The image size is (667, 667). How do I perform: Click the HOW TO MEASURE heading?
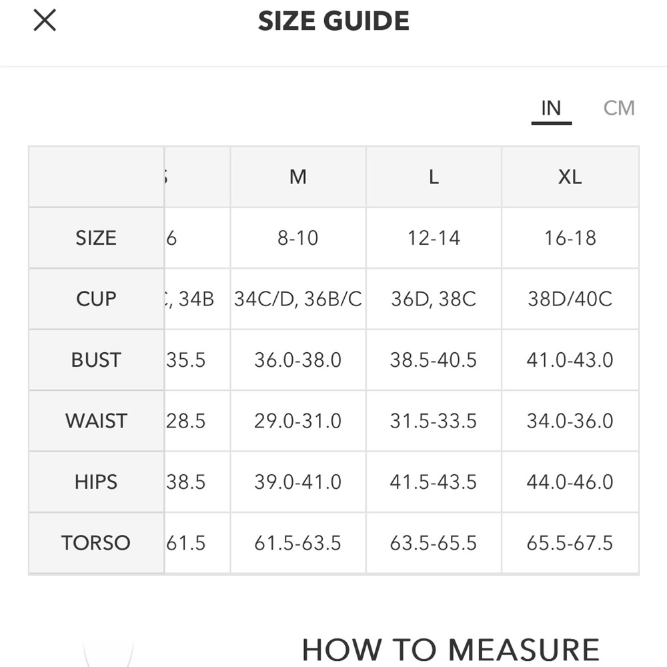pyautogui.click(x=451, y=650)
